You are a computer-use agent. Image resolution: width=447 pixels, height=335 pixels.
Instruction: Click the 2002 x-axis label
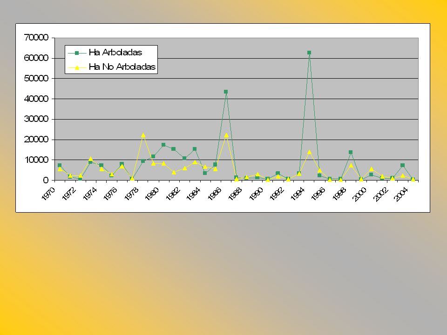tap(381, 194)
